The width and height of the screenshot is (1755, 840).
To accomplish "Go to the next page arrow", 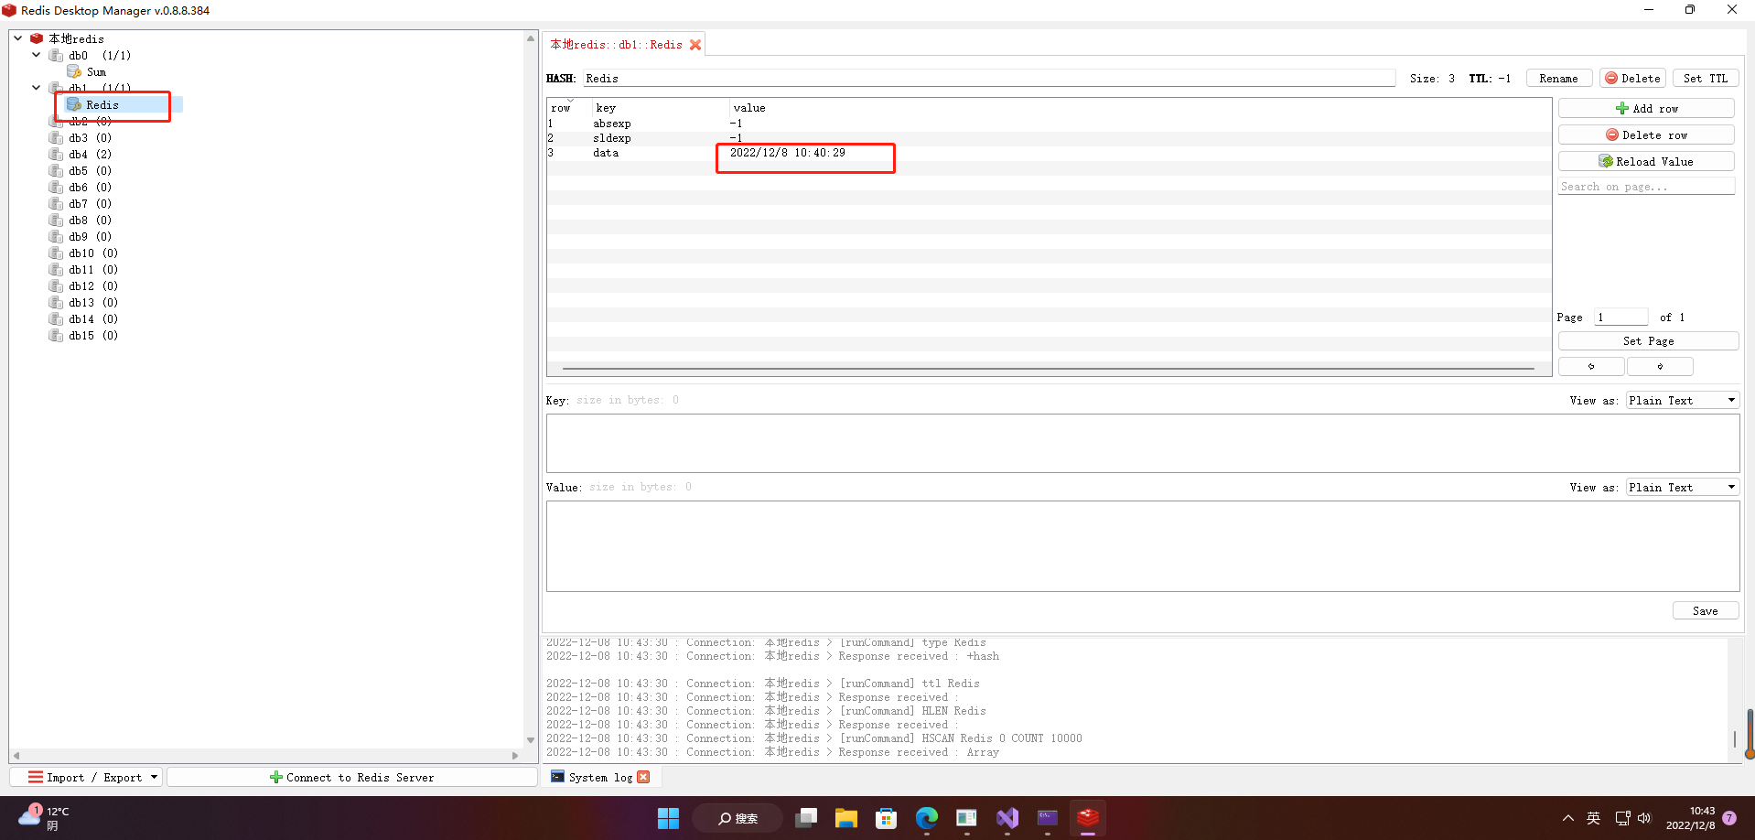I will pos(1660,366).
